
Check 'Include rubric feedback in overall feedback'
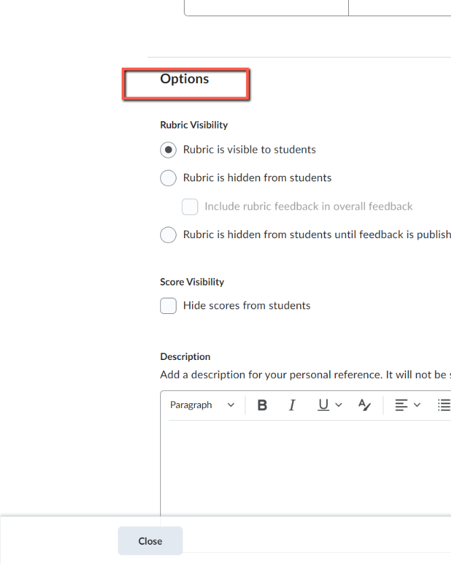[190, 206]
